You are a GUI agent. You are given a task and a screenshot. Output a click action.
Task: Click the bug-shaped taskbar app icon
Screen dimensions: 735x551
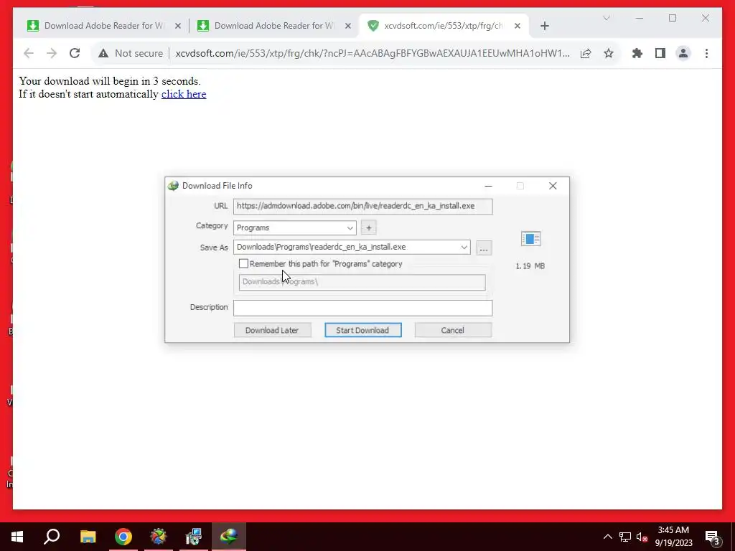point(159,537)
